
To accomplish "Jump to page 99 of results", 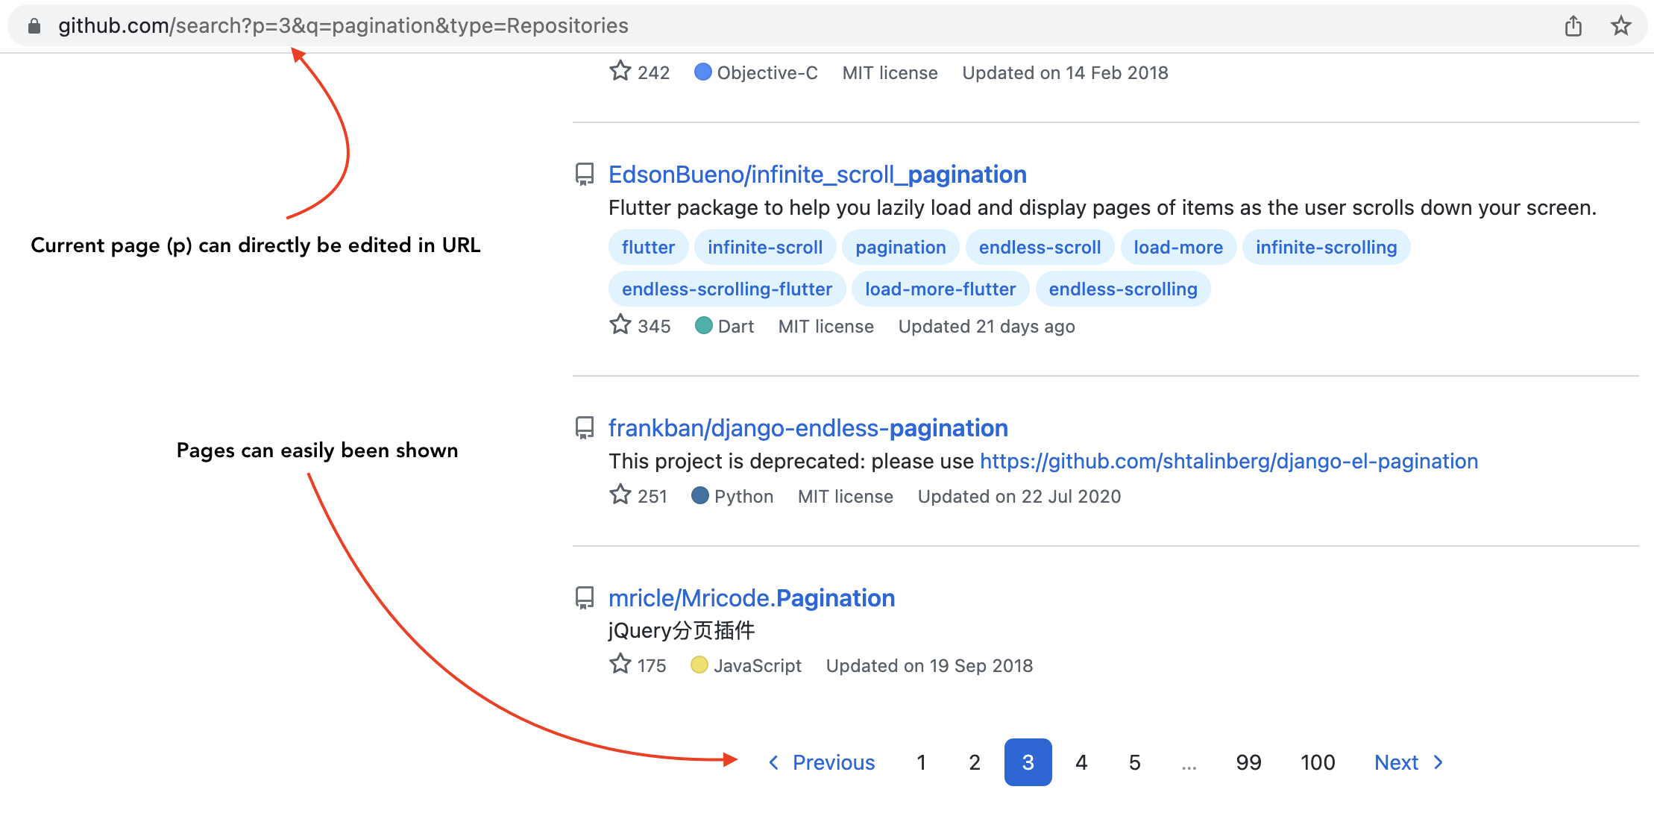I will pyautogui.click(x=1248, y=762).
